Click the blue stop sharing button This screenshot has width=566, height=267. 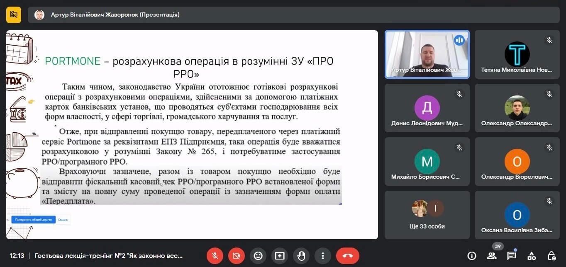coord(33,219)
